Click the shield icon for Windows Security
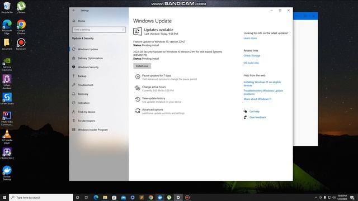 point(73,67)
